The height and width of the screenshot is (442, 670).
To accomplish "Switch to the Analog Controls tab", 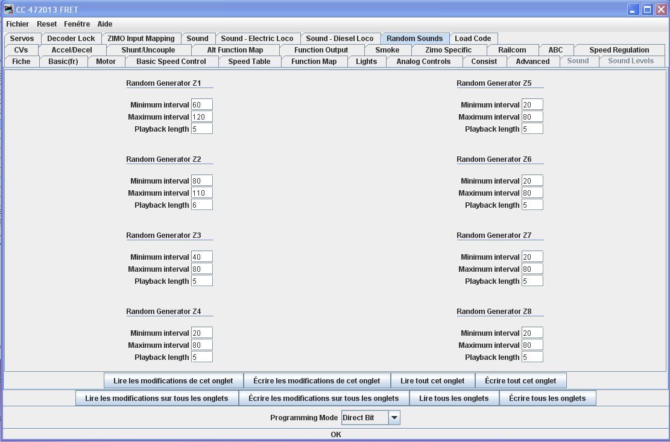I will tap(423, 62).
